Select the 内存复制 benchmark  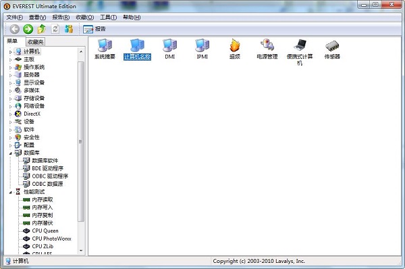pyautogui.click(x=43, y=215)
